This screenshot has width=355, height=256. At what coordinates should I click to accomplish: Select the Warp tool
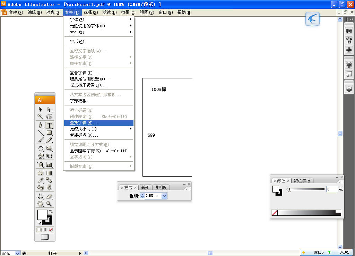coord(40,156)
